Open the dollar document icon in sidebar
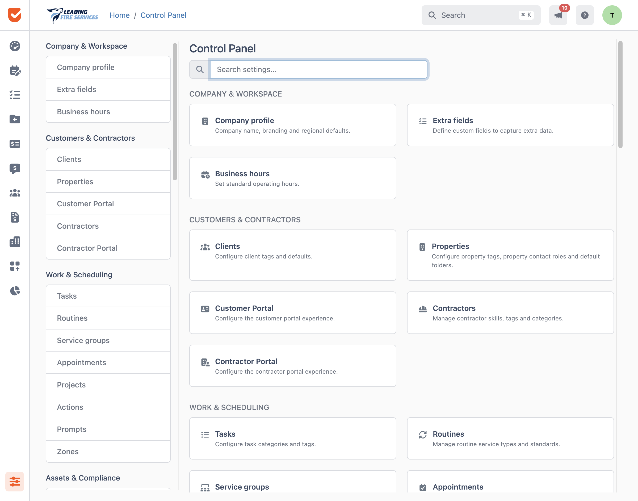 (15, 217)
